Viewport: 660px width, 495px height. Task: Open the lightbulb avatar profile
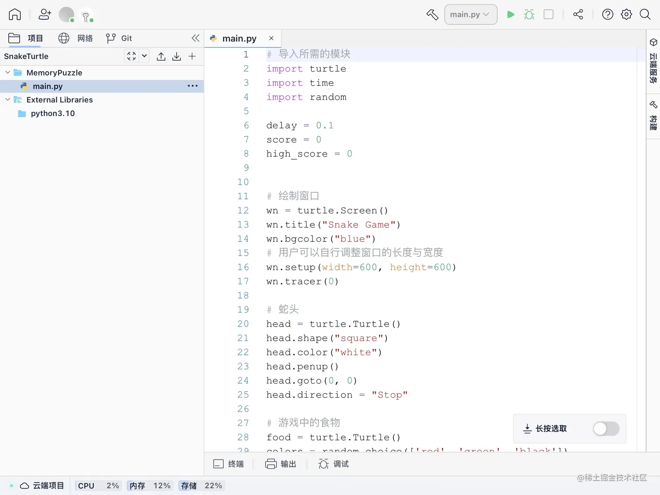[x=86, y=15]
